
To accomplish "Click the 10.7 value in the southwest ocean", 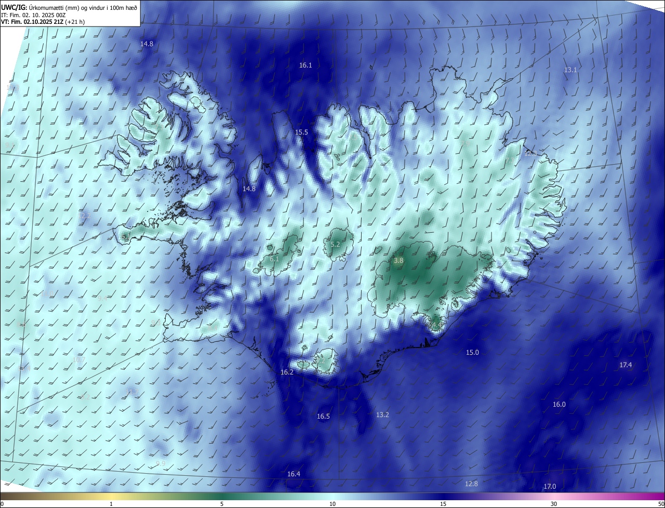I will [x=79, y=359].
